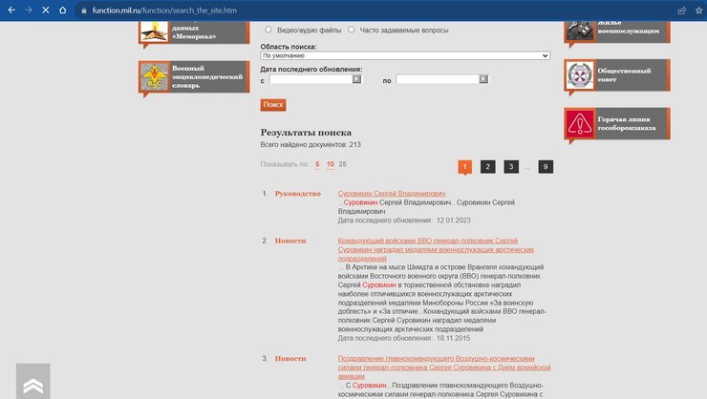
Task: Select the Часто задаваемые вопросы radio option
Action: tap(352, 30)
